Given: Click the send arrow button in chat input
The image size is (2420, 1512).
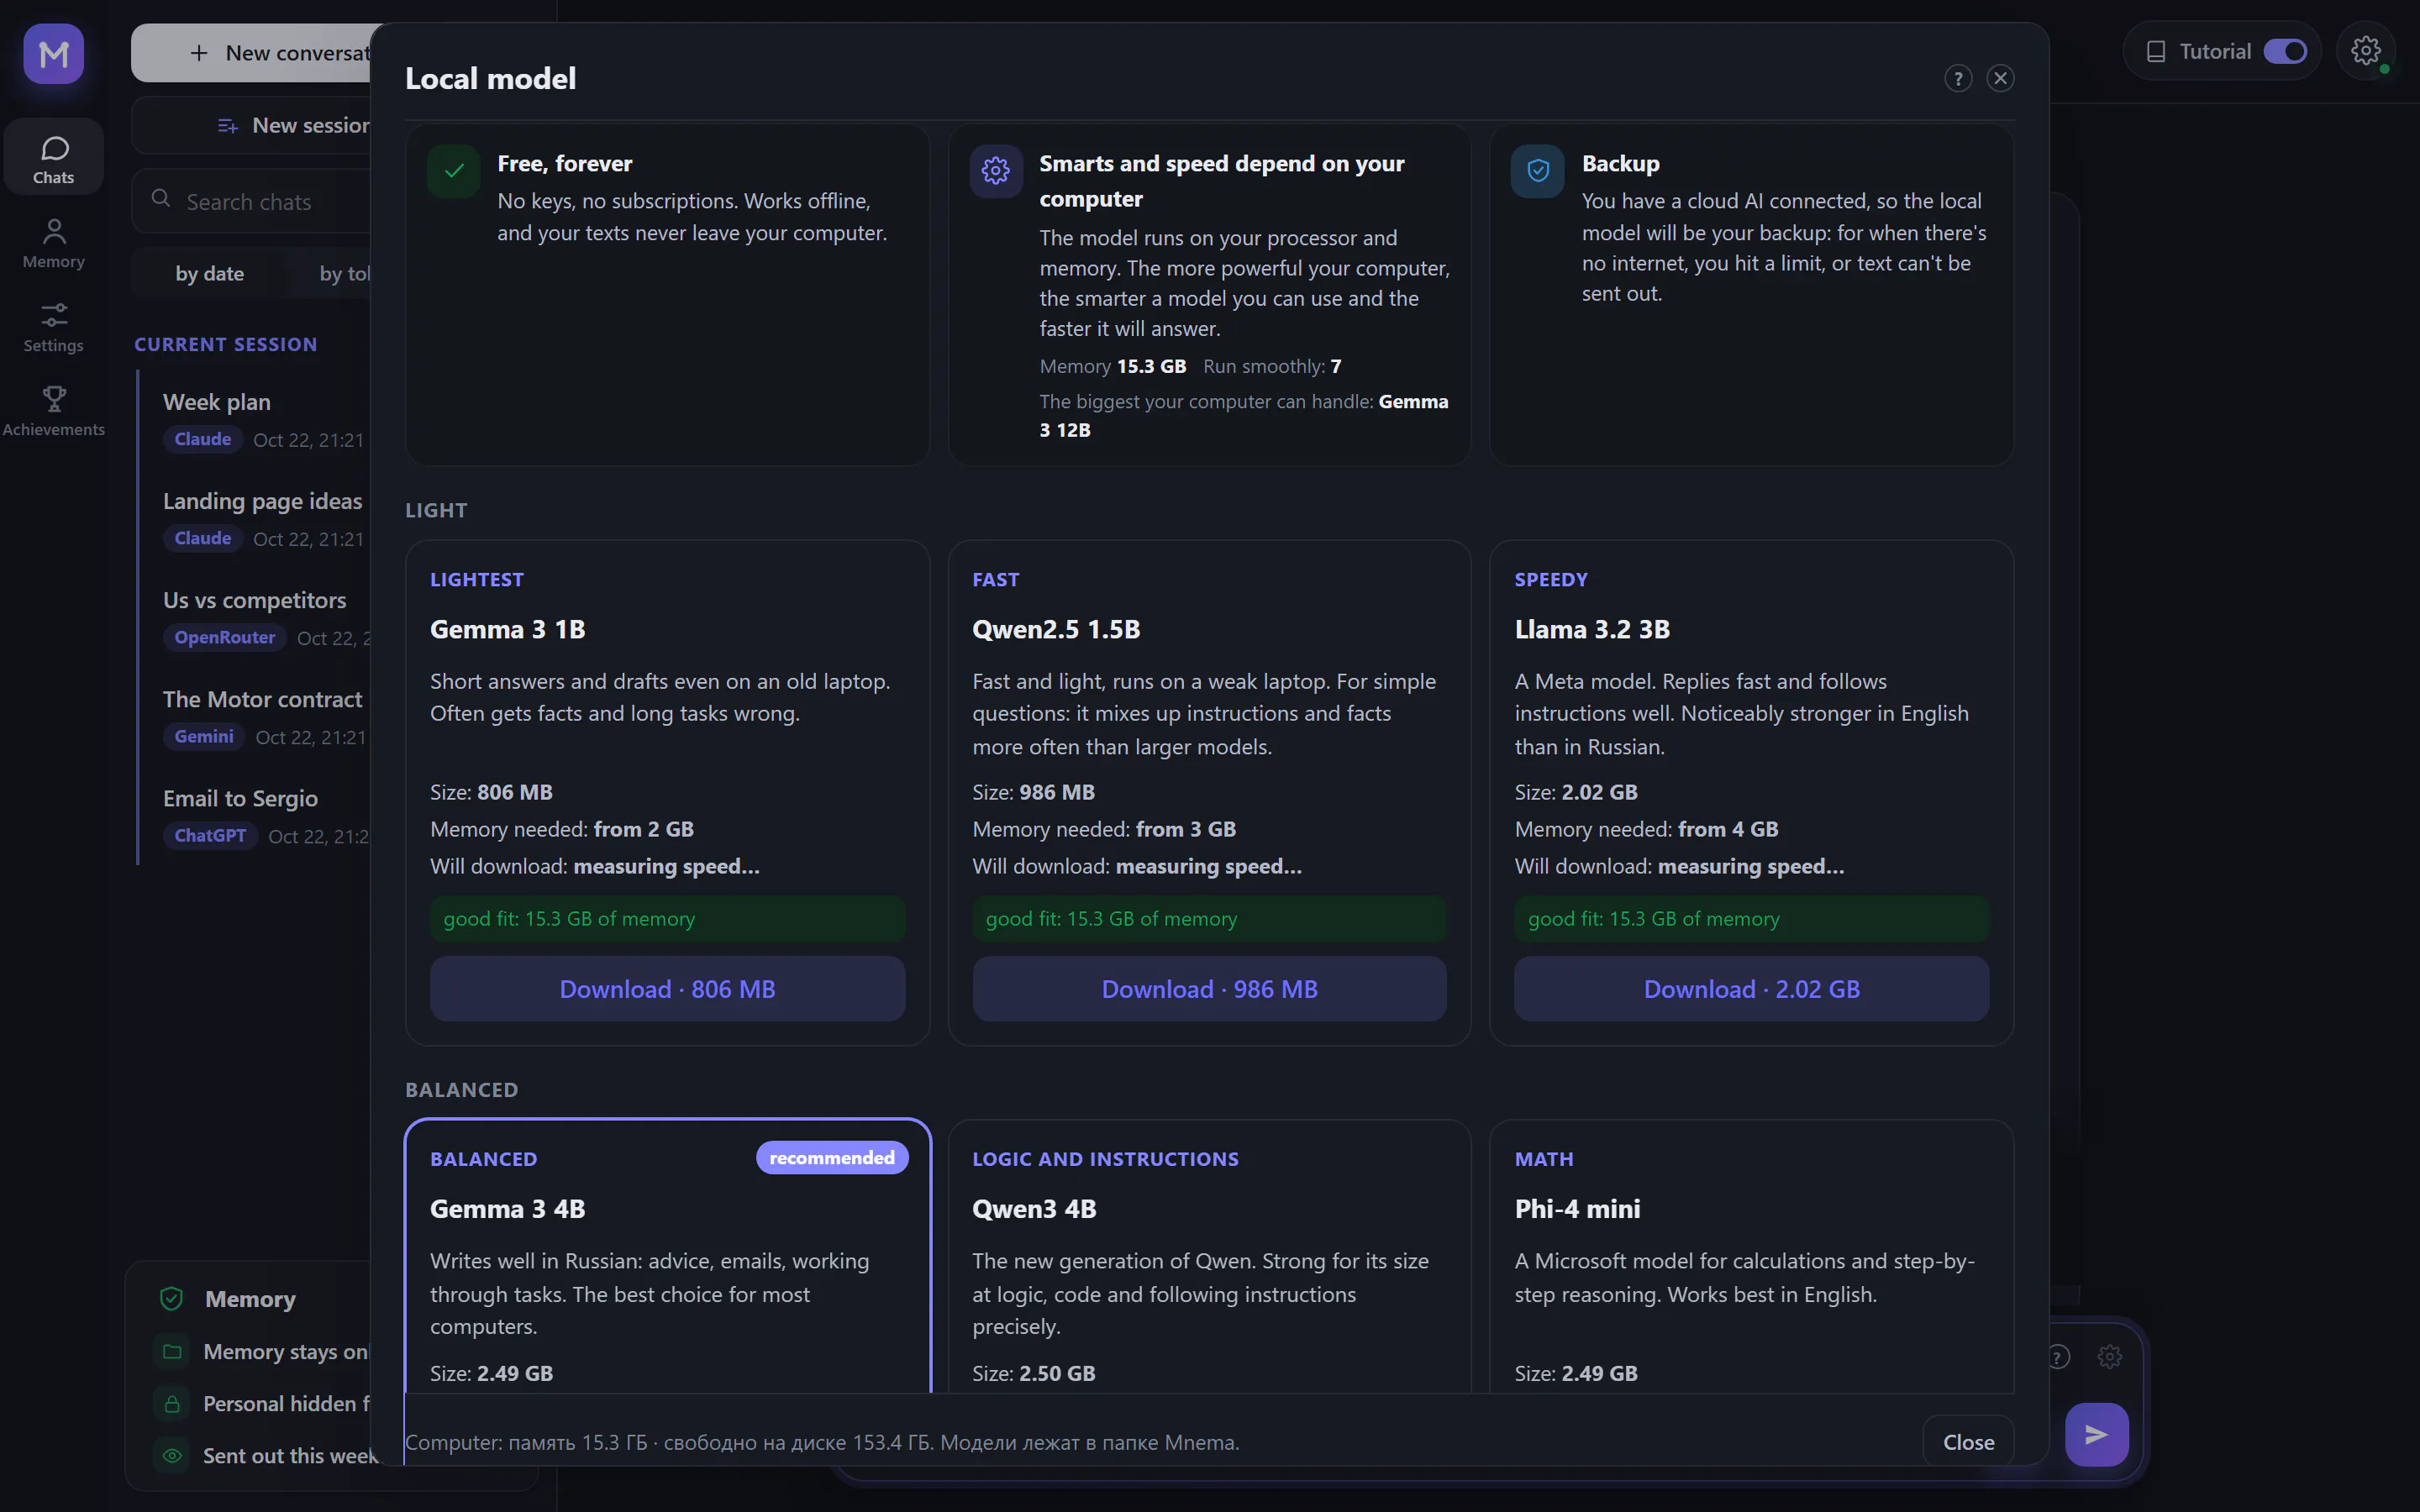Looking at the screenshot, I should [x=2097, y=1435].
